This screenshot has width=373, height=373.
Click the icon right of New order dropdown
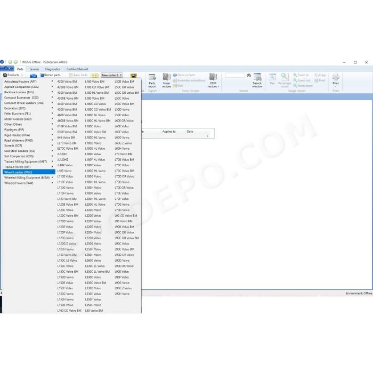(x=133, y=76)
